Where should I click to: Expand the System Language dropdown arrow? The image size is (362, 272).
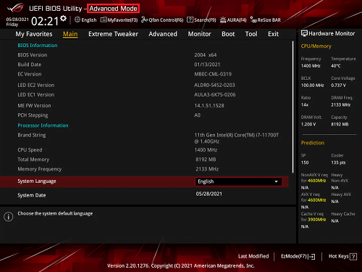(277, 181)
